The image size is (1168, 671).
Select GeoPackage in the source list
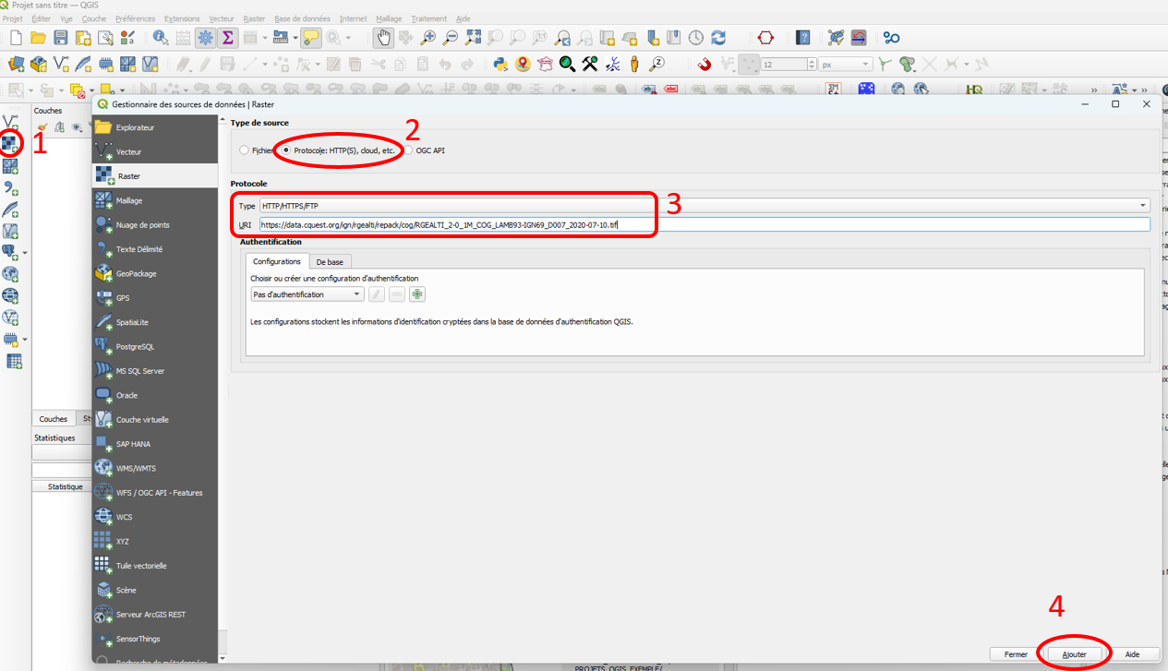[x=155, y=273]
